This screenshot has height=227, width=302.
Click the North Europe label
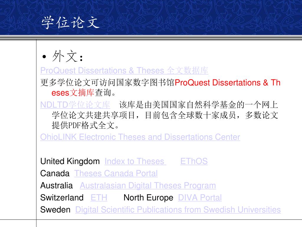pyautogui.click(x=148, y=198)
